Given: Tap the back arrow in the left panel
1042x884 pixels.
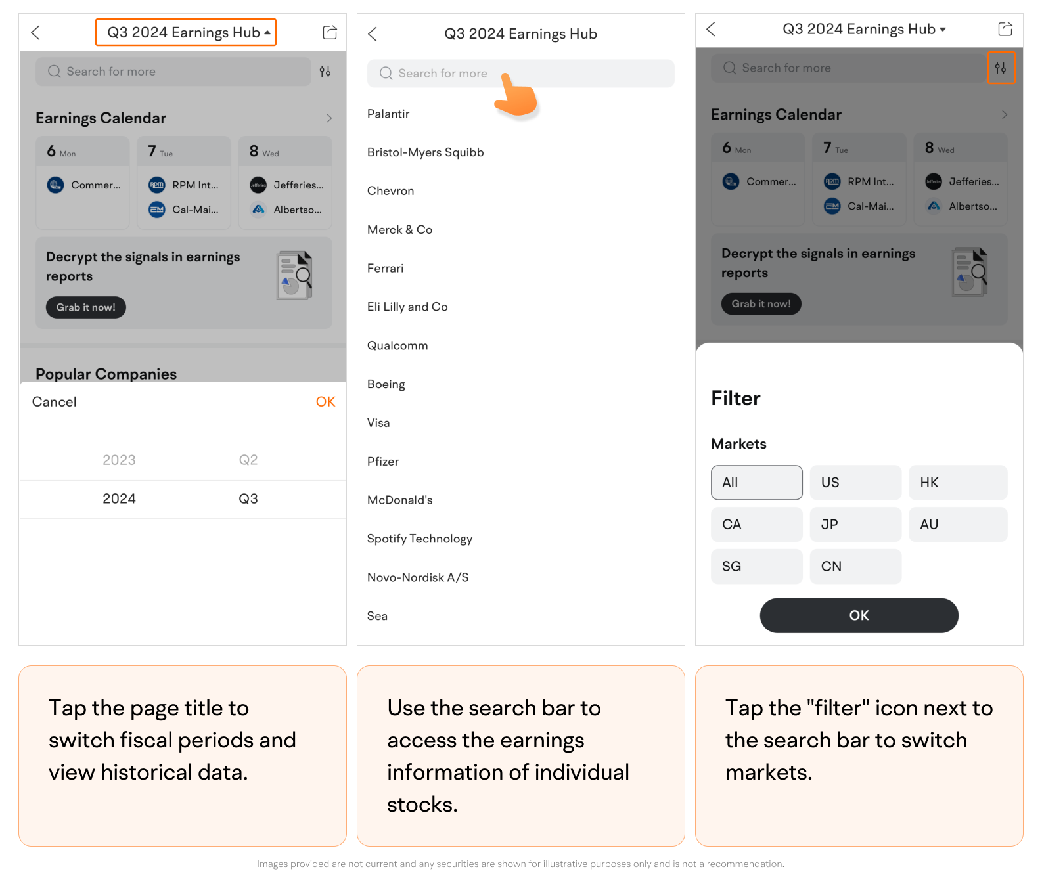Looking at the screenshot, I should [x=36, y=33].
